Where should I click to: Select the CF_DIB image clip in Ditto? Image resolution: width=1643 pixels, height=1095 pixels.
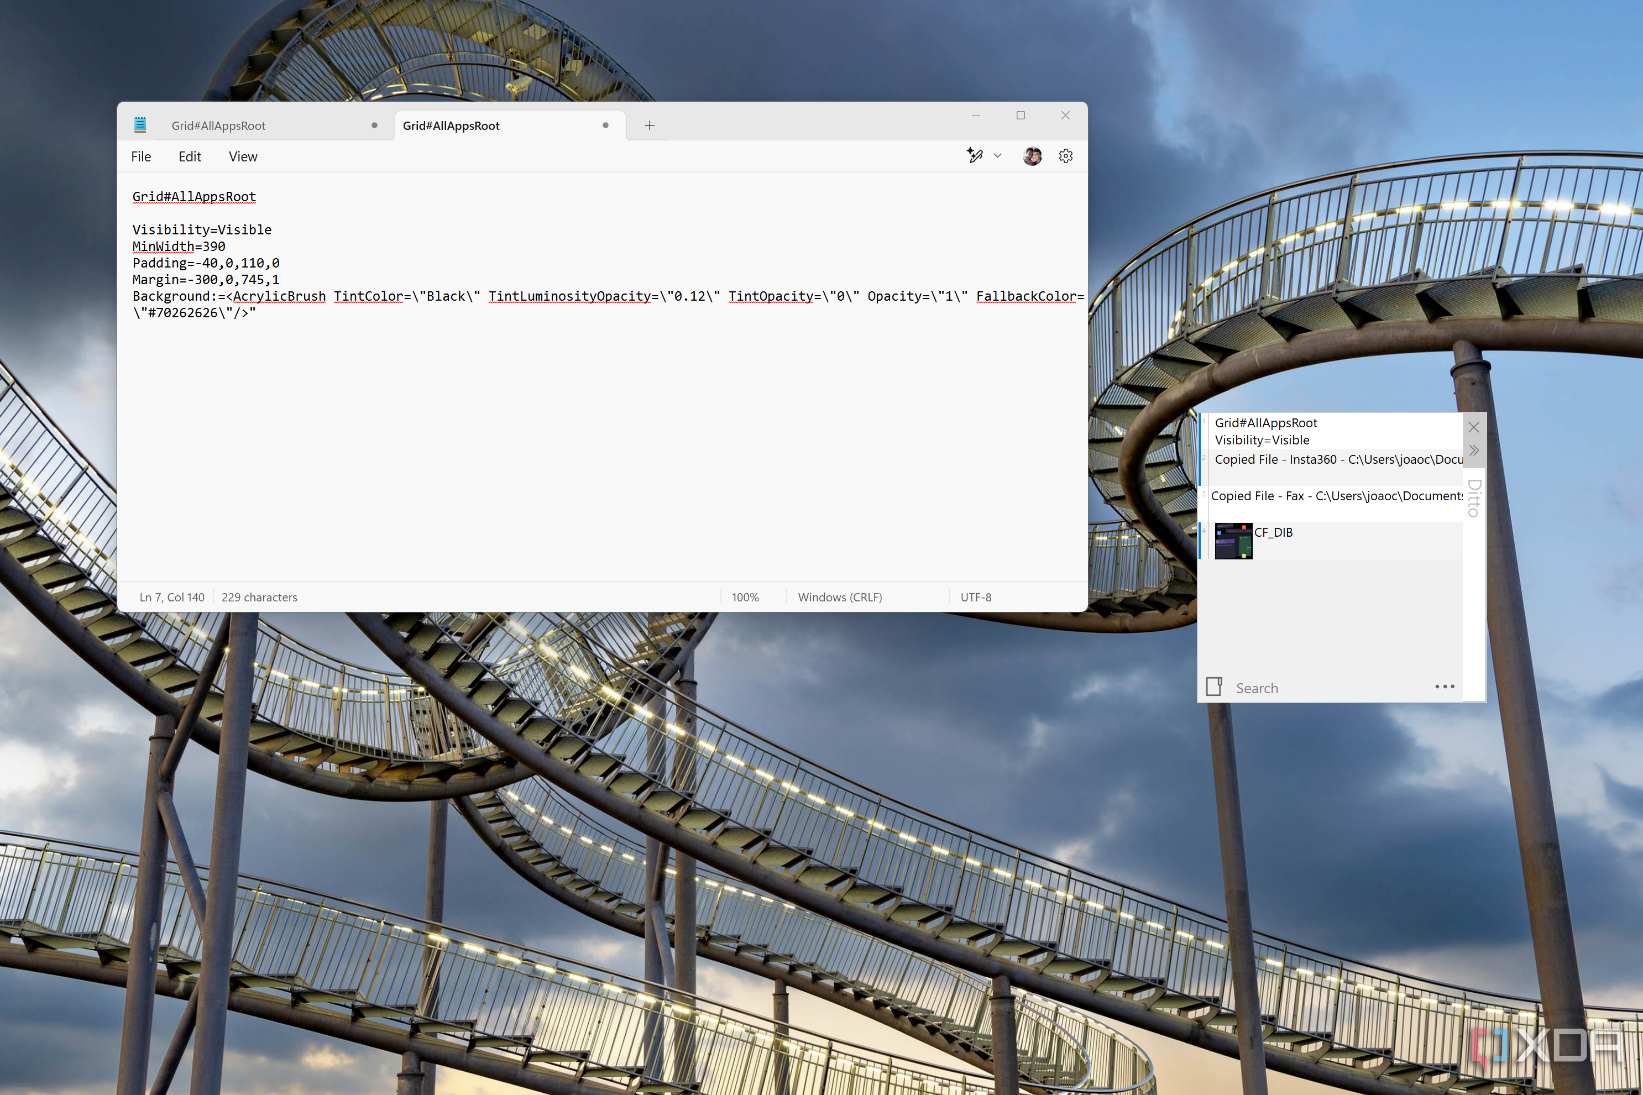coord(1330,541)
